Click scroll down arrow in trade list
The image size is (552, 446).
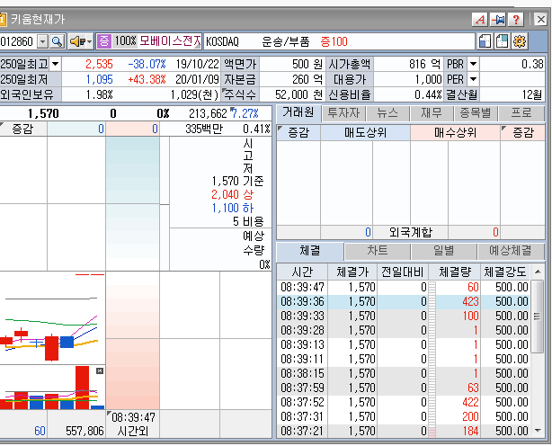(538, 430)
